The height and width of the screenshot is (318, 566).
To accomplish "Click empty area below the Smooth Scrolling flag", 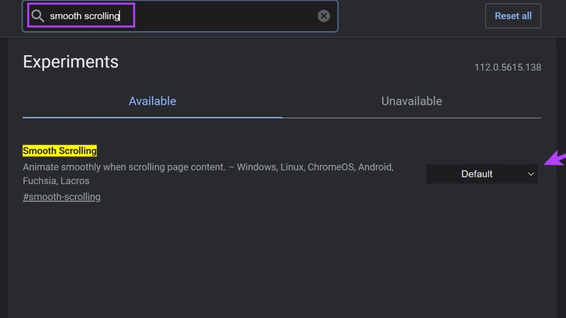I will tap(282, 260).
